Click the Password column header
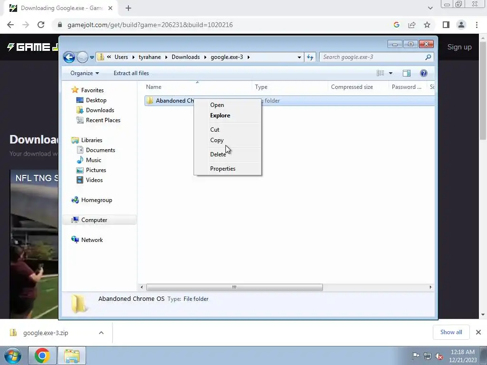Viewport: 487px width, 365px height. click(408, 87)
